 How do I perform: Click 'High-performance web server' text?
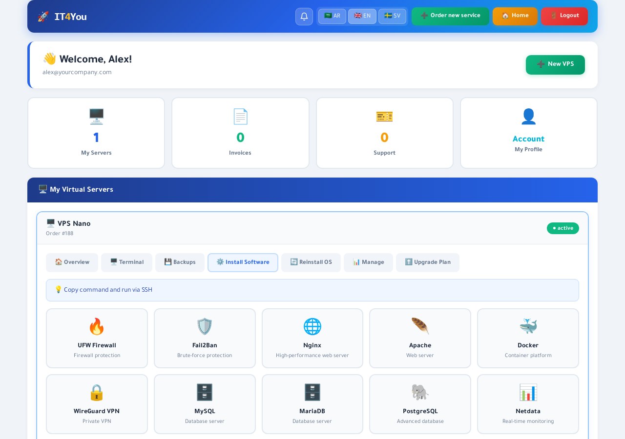[312, 356]
